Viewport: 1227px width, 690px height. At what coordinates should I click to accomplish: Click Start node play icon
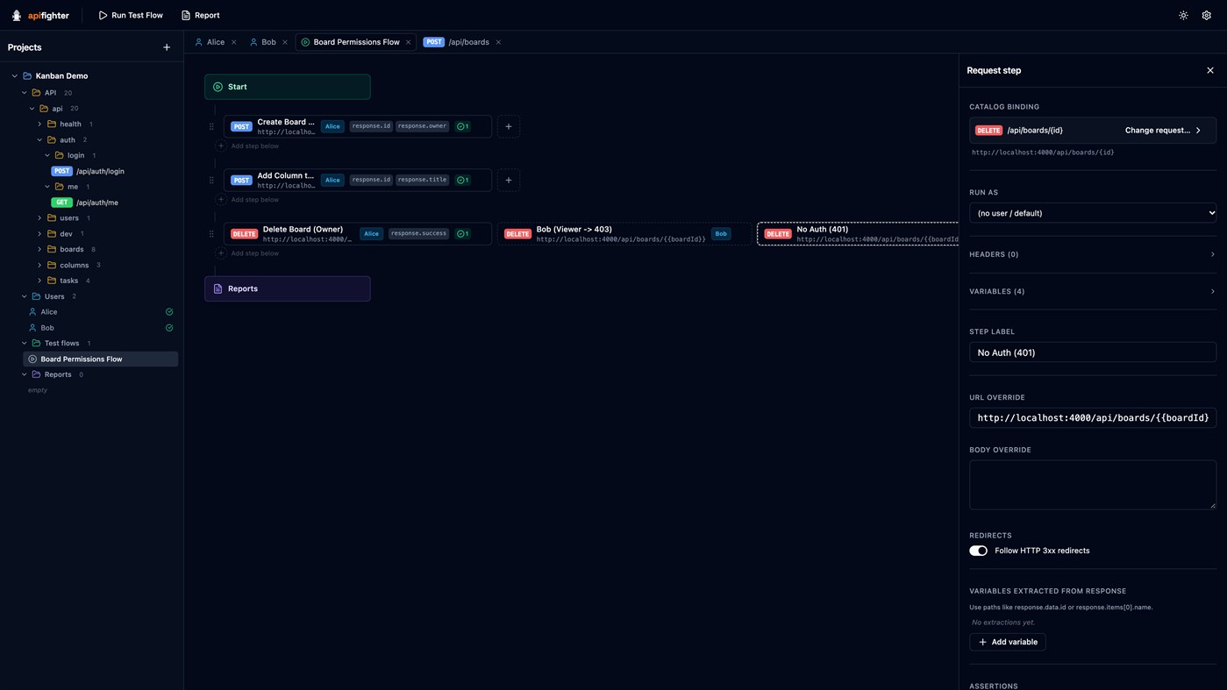point(218,87)
